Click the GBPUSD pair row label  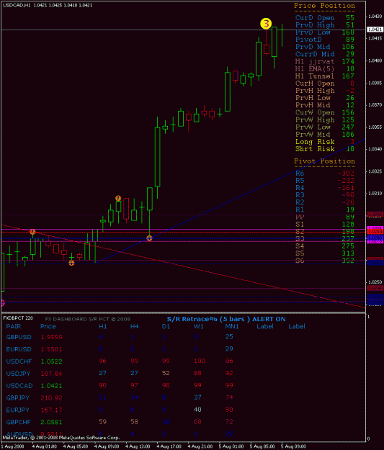coord(19,337)
